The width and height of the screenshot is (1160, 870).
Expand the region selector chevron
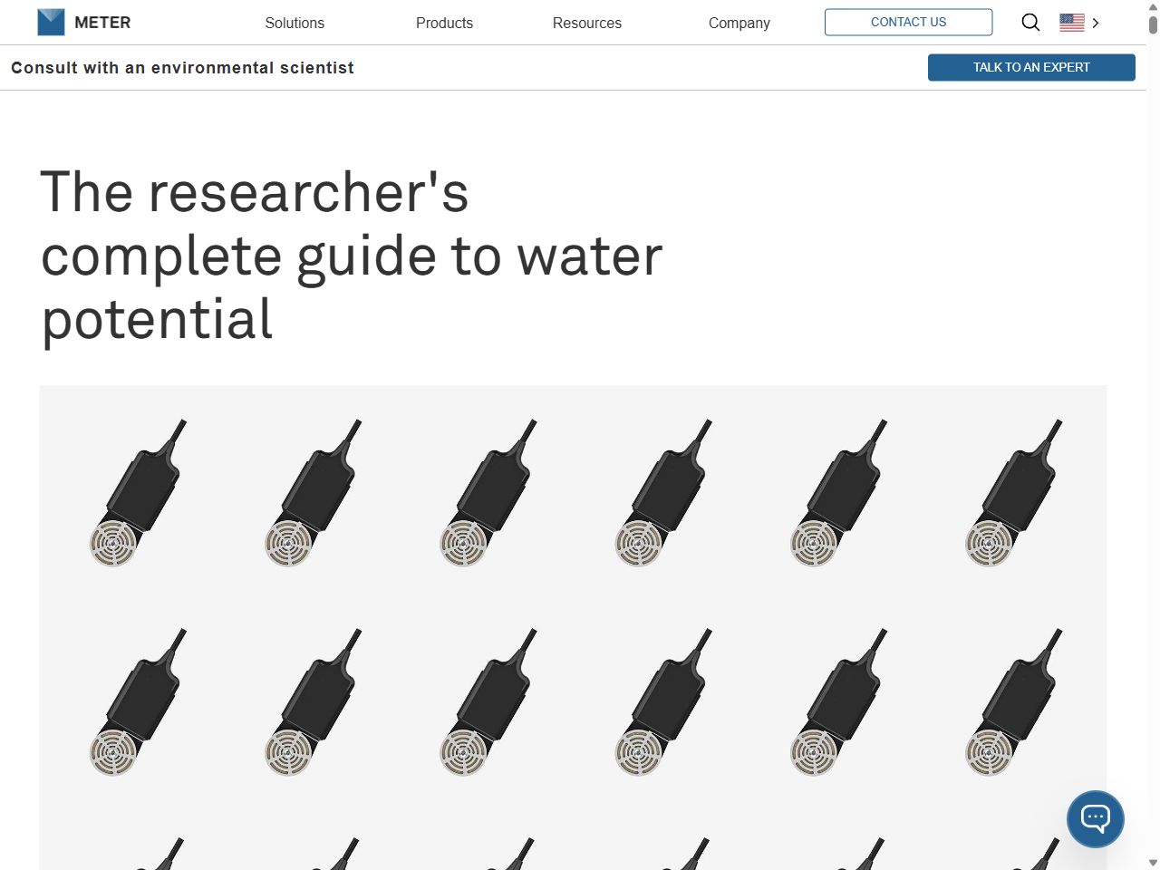(1096, 24)
